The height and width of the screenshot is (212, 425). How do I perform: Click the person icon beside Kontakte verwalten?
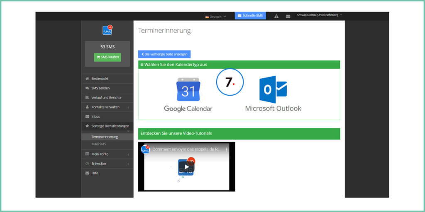coord(87,107)
